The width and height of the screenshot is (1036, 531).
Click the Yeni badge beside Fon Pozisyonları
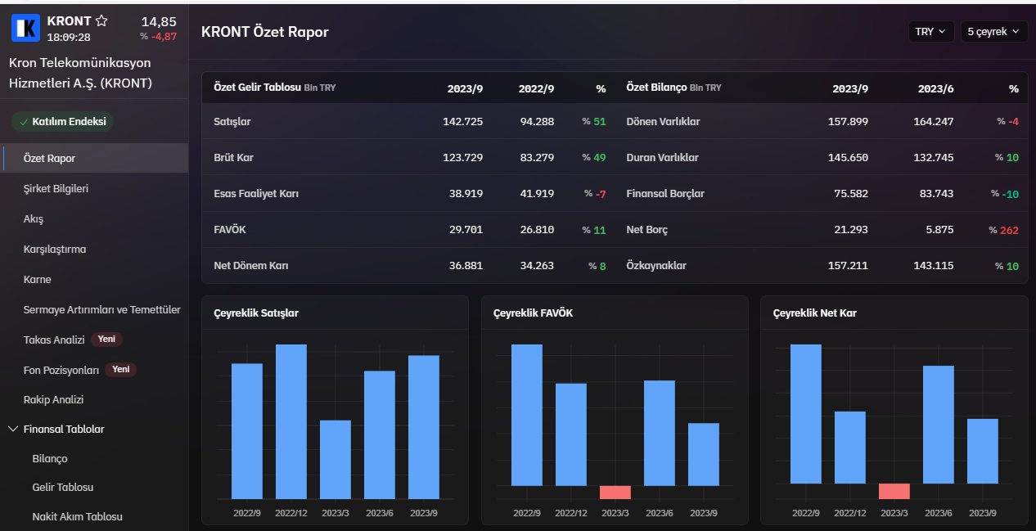(120, 369)
